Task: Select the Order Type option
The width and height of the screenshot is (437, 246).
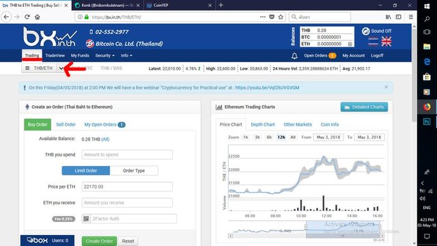Action: click(134, 171)
